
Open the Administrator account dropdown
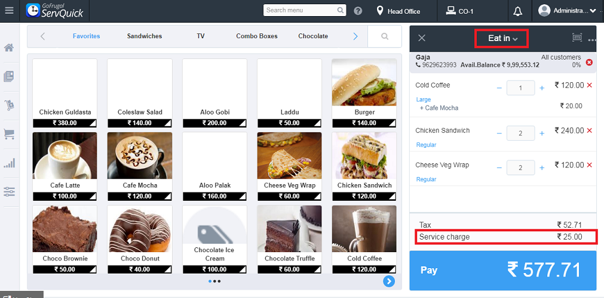567,11
